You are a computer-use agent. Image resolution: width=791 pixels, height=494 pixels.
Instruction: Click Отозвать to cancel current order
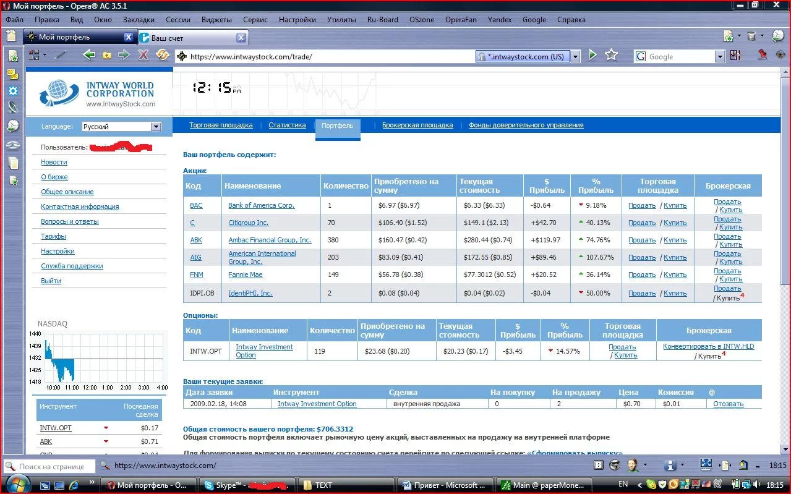point(728,404)
